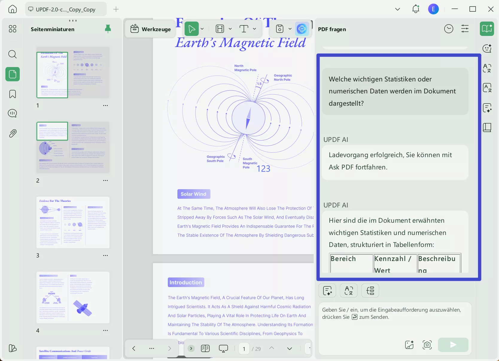Select the page thumbnails panel icon

coord(13,74)
